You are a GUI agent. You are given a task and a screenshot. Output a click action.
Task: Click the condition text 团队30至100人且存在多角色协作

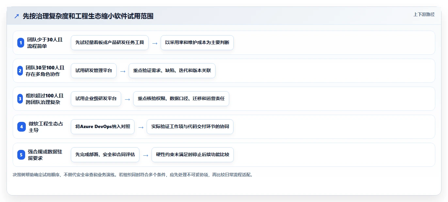(x=45, y=71)
